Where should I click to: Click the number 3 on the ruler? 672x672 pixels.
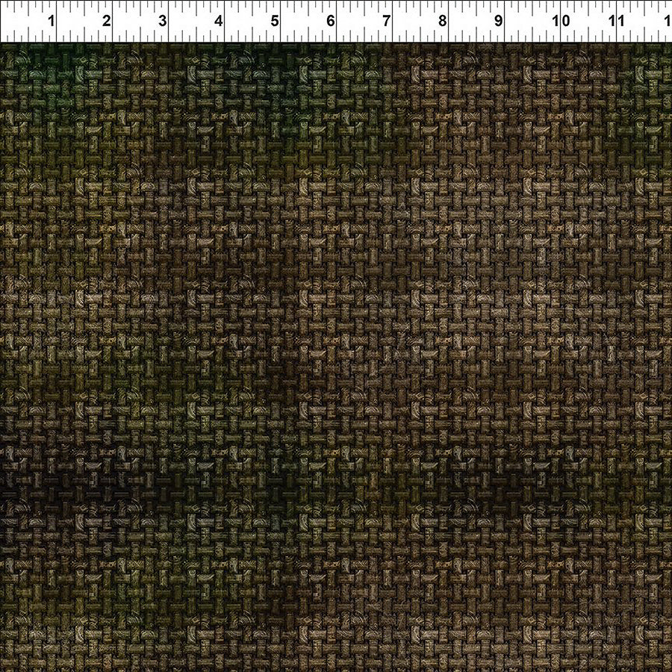tap(162, 20)
